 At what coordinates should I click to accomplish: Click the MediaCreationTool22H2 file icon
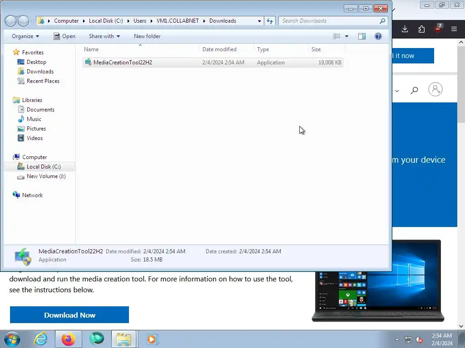pos(88,62)
